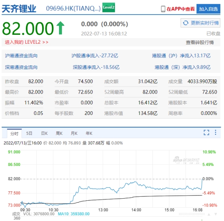Click the gray down triangle below chart
Image resolution: width=224 pixels, height=221 pixels.
point(216,214)
